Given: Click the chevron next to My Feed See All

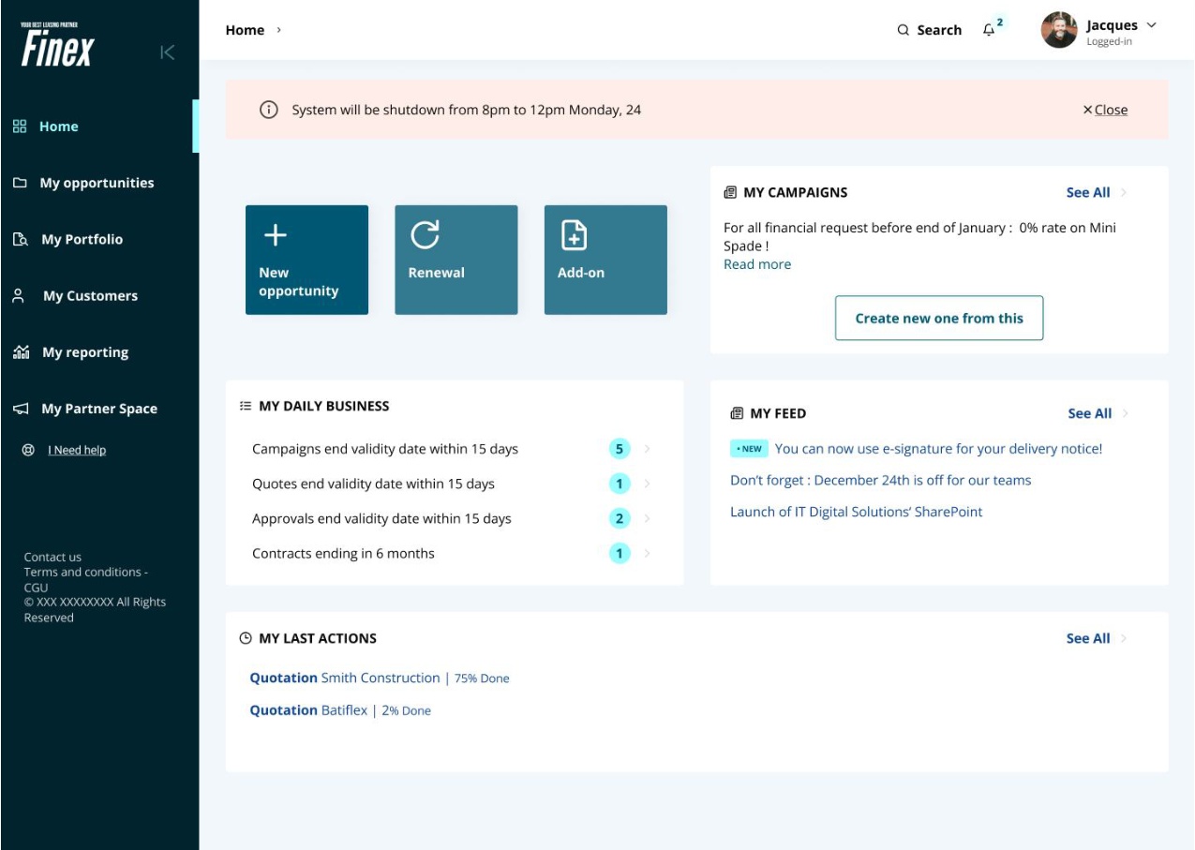Looking at the screenshot, I should coord(1126,413).
